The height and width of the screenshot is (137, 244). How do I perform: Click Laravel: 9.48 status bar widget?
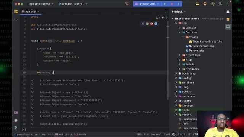[160, 134]
